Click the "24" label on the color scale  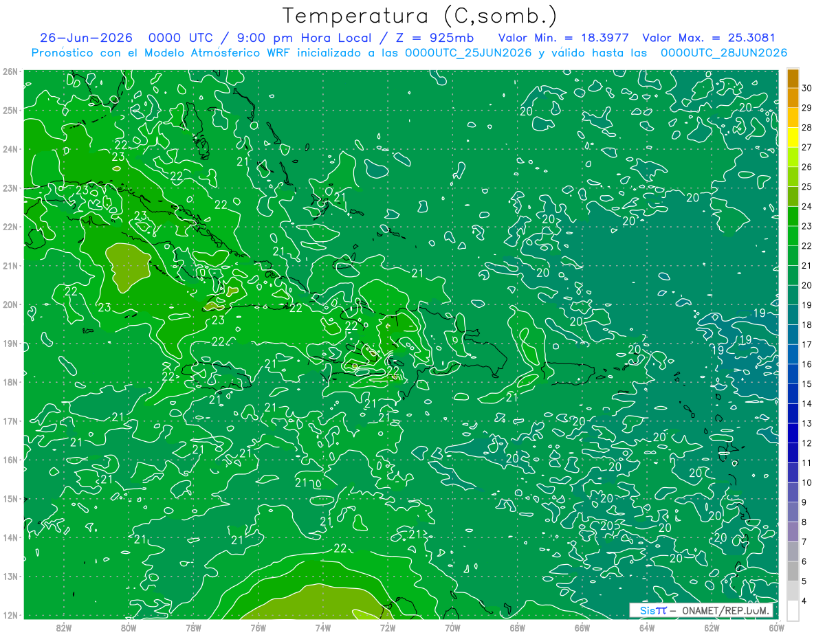(x=806, y=205)
